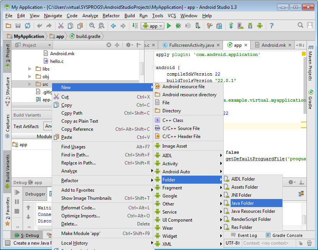Navigate back with the left arrow icon
The height and width of the screenshot is (250, 318).
(x=113, y=26)
